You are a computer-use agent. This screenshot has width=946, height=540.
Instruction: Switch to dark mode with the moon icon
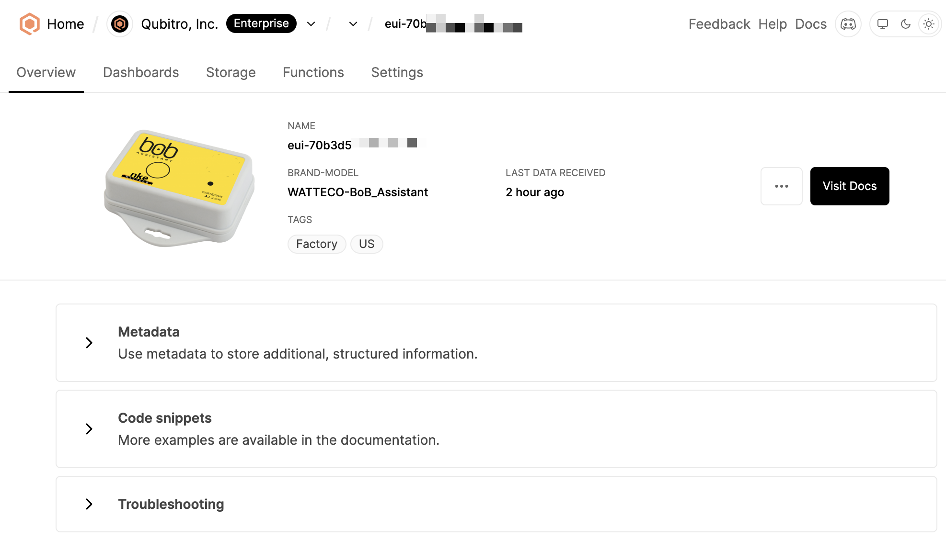coord(906,23)
